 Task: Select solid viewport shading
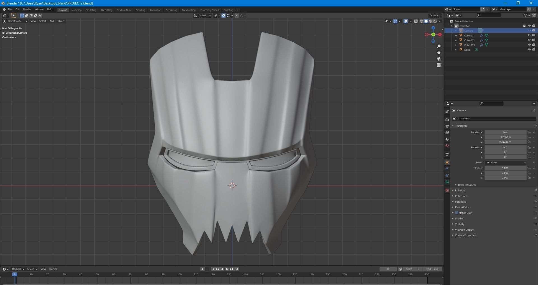[x=426, y=21]
